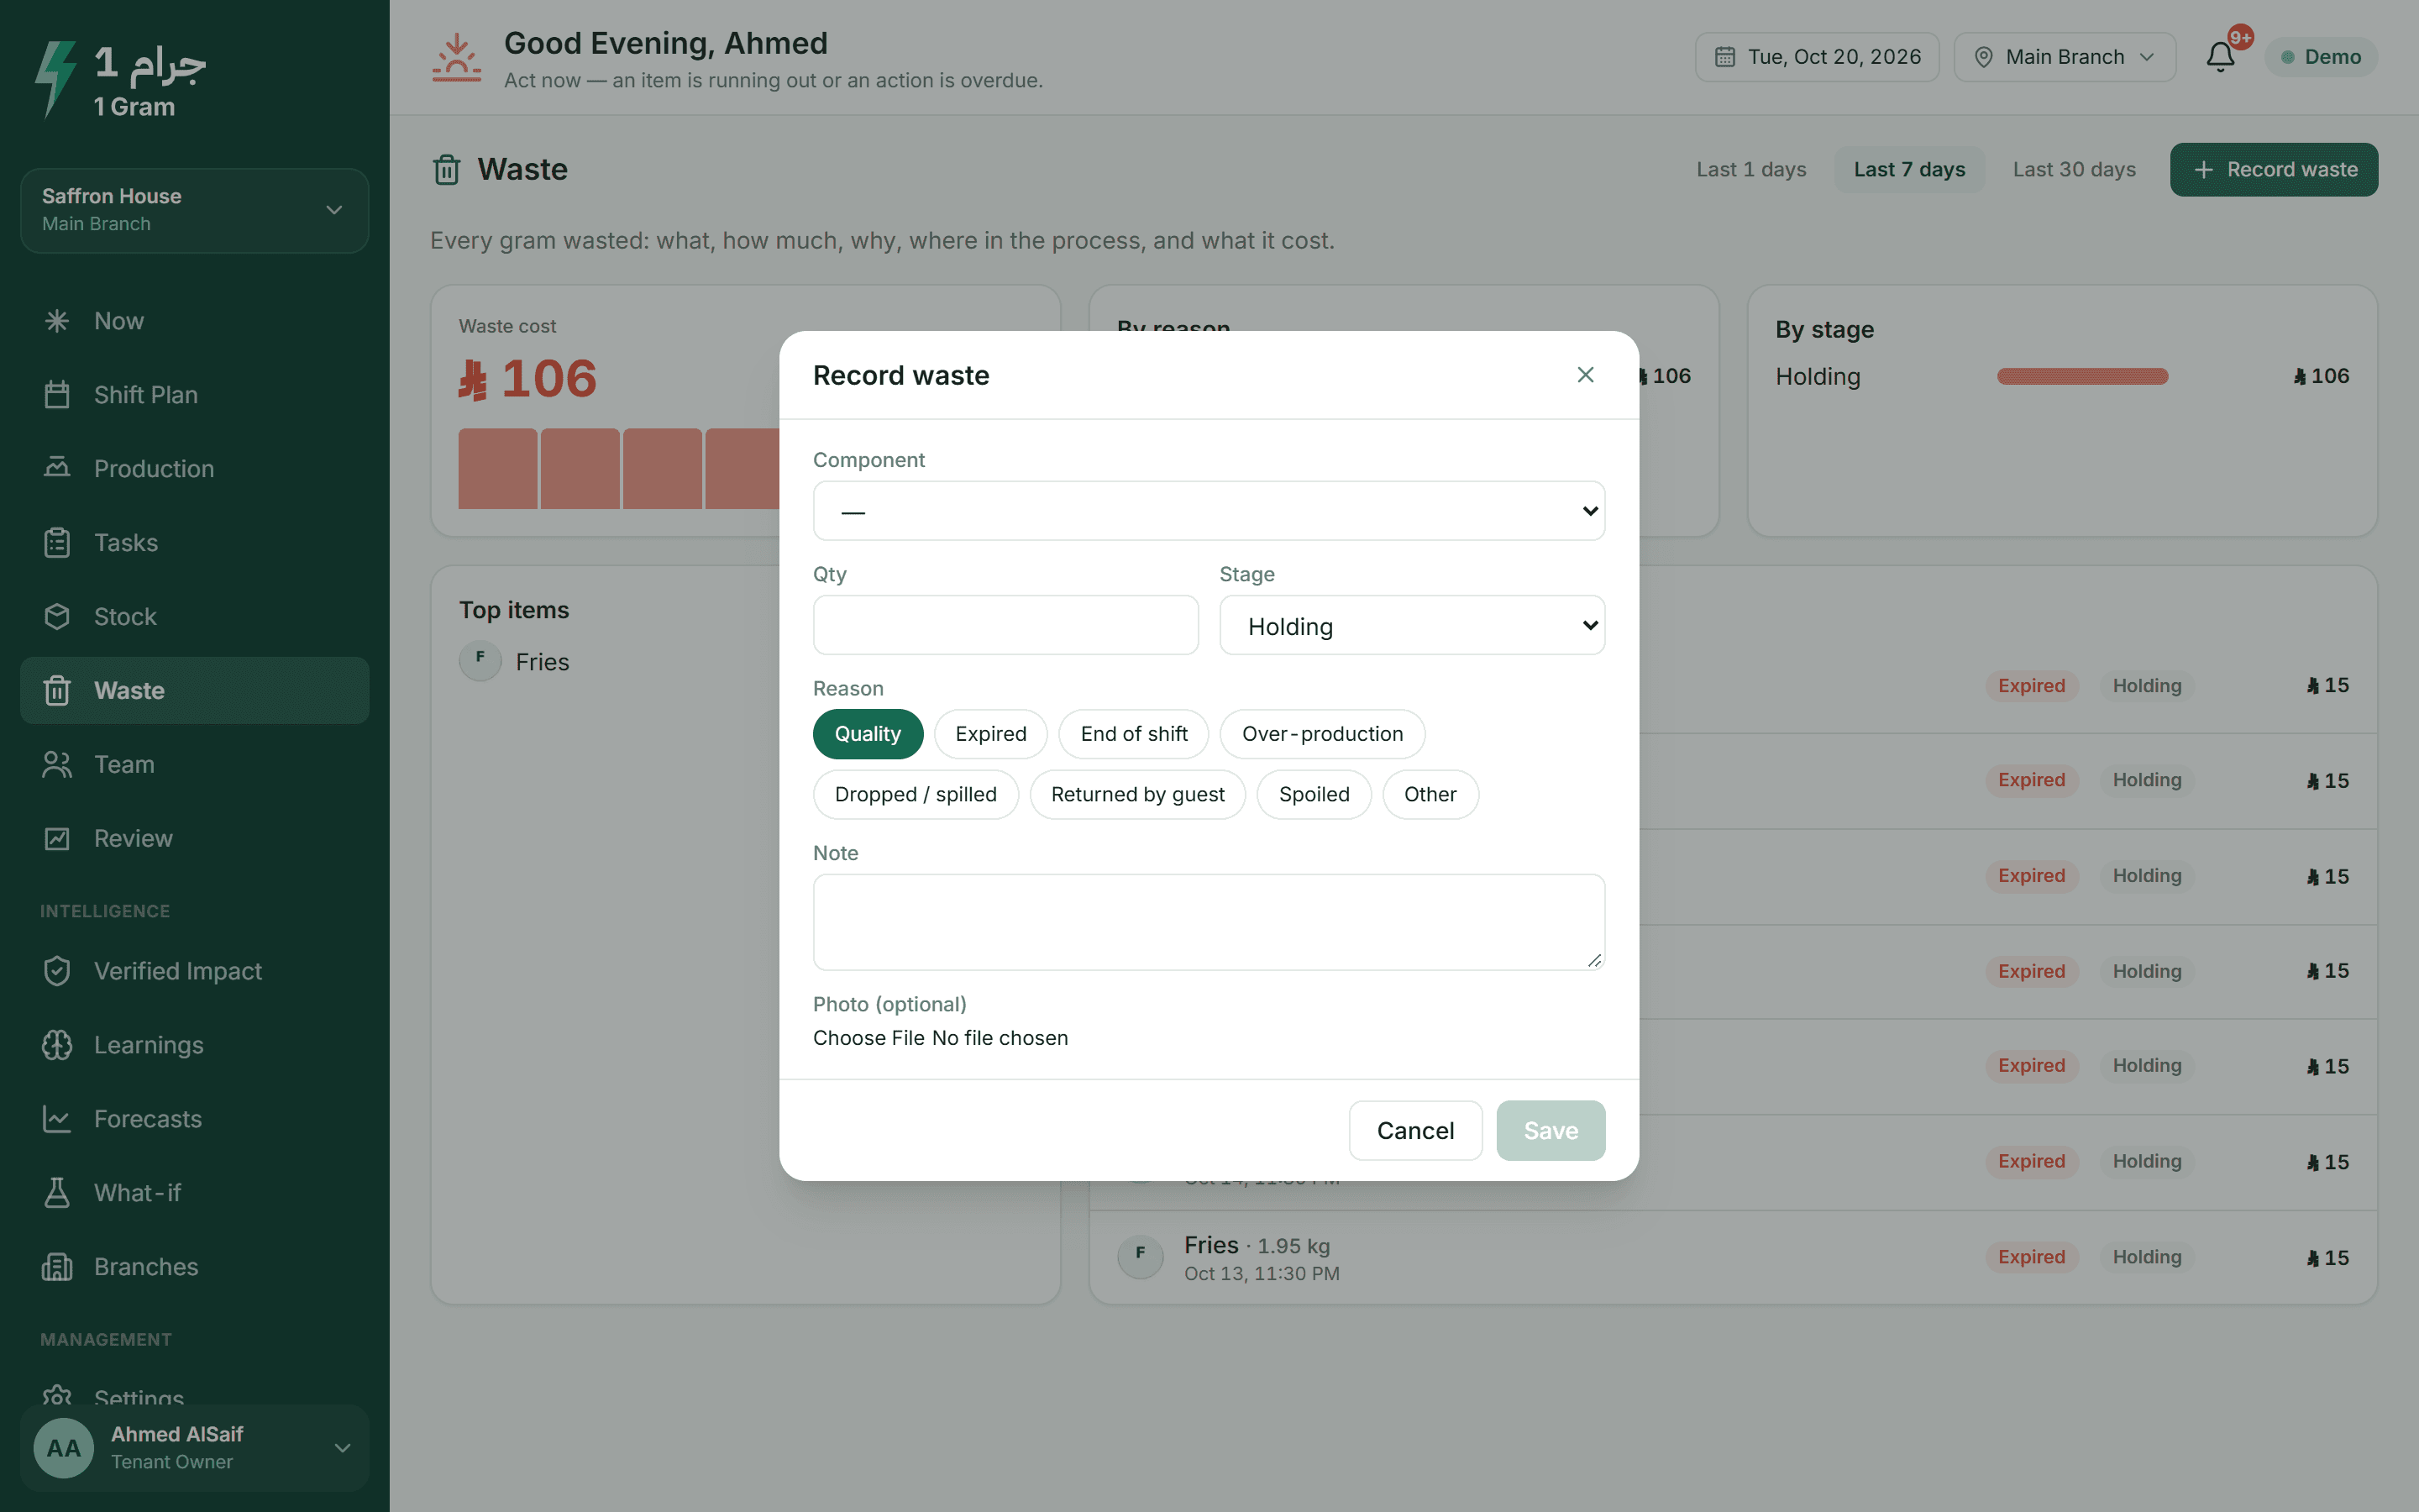
Task: Click the Verified Impact shield icon
Action: click(x=57, y=971)
